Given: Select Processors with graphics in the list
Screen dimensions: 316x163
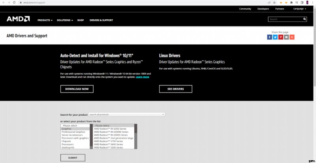Looking at the screenshot, I should click(75, 138).
